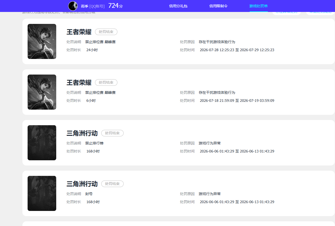Click the 724分 credit score
335x226 pixels.
116,6
